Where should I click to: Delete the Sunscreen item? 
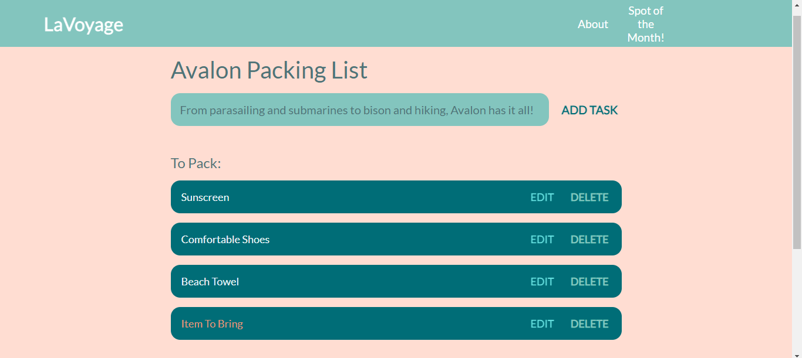point(589,197)
